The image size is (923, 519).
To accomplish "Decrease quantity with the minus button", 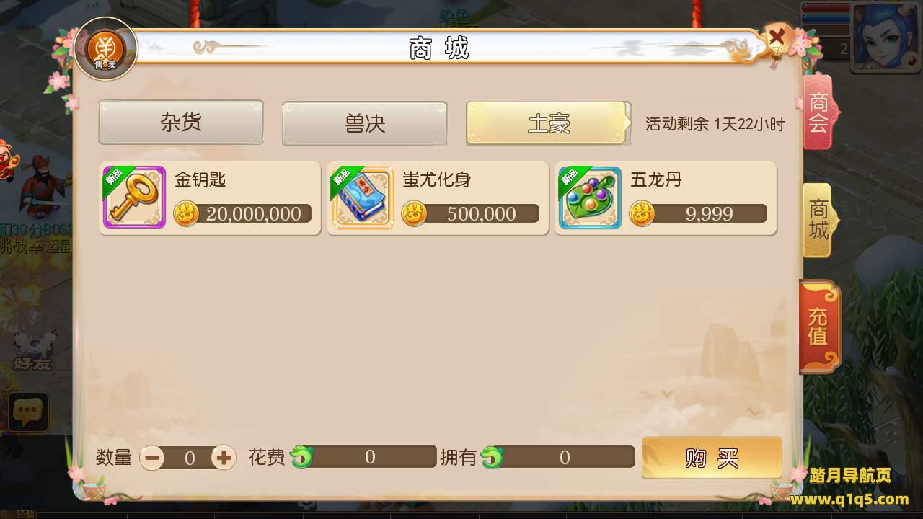I will (151, 458).
